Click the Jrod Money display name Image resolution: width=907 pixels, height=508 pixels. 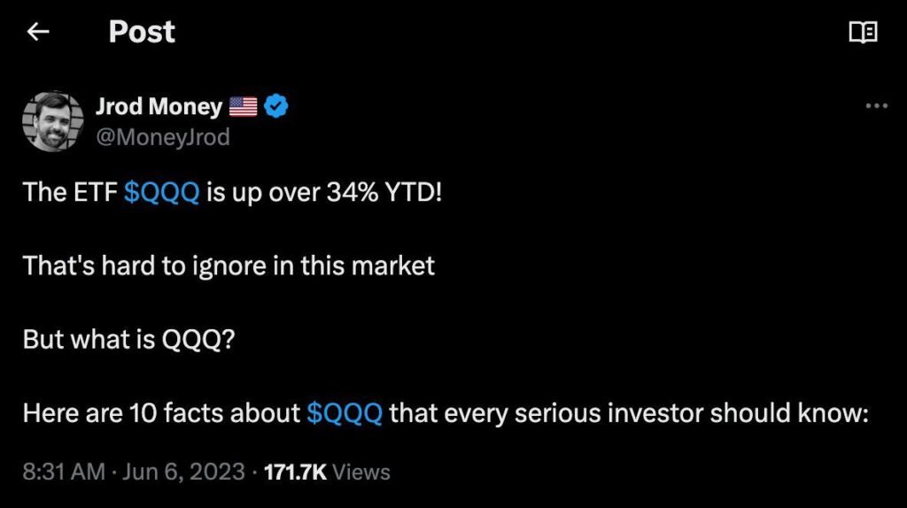(x=159, y=107)
